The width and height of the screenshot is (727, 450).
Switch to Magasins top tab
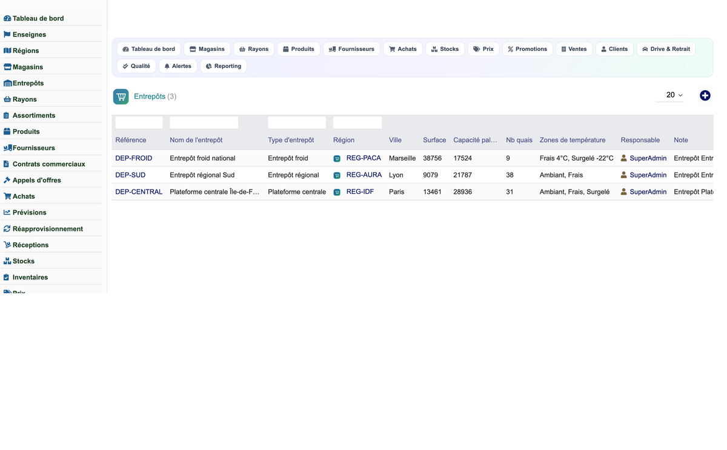coord(207,49)
